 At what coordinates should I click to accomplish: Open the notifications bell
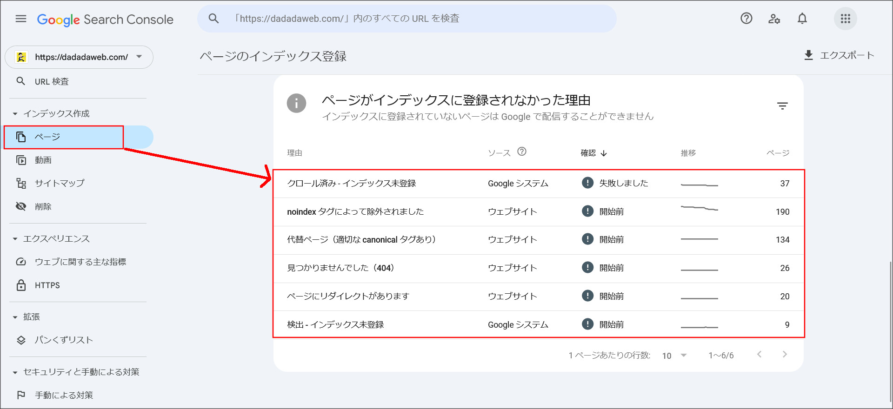click(x=802, y=19)
